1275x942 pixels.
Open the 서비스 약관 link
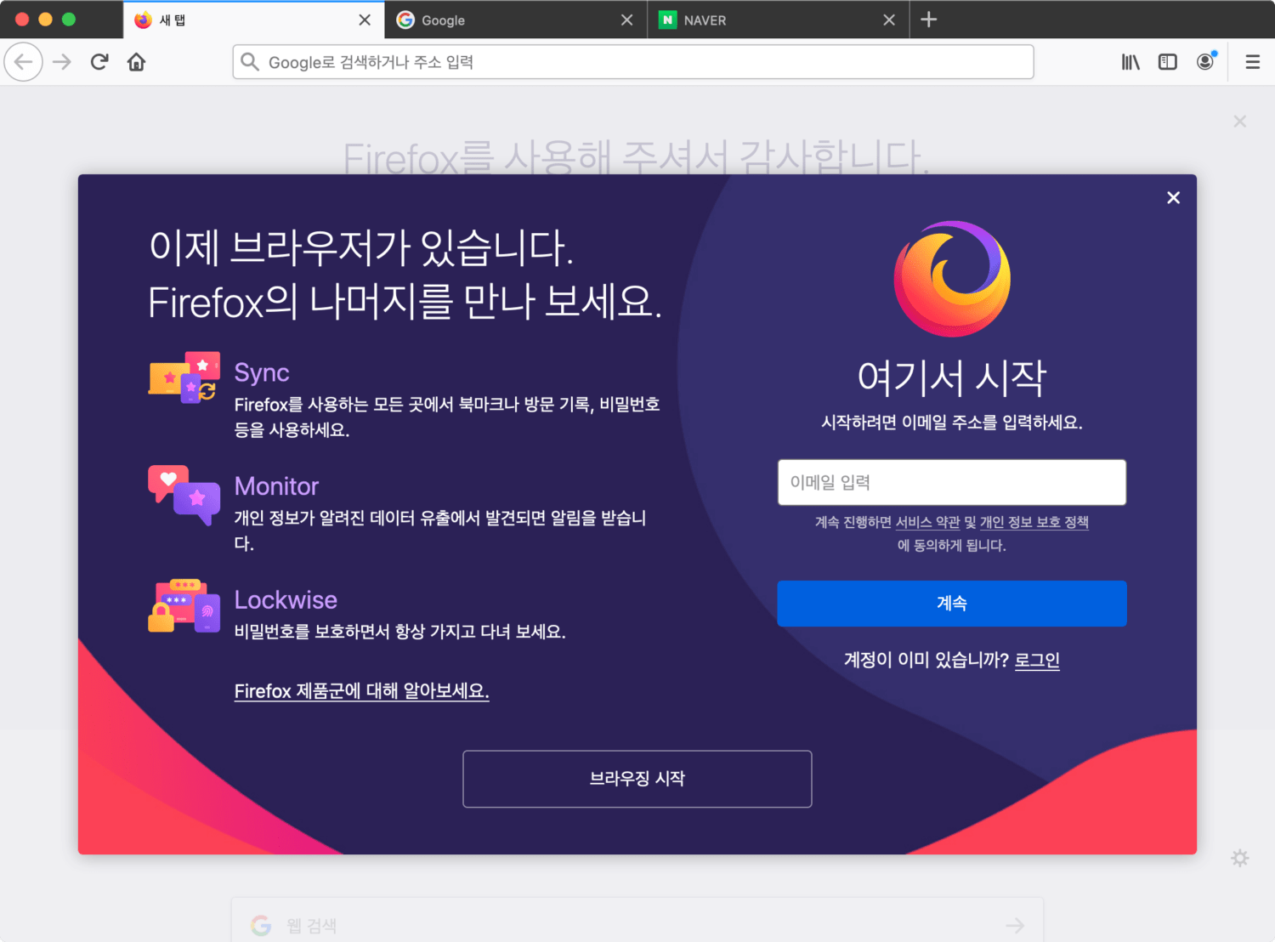[927, 522]
